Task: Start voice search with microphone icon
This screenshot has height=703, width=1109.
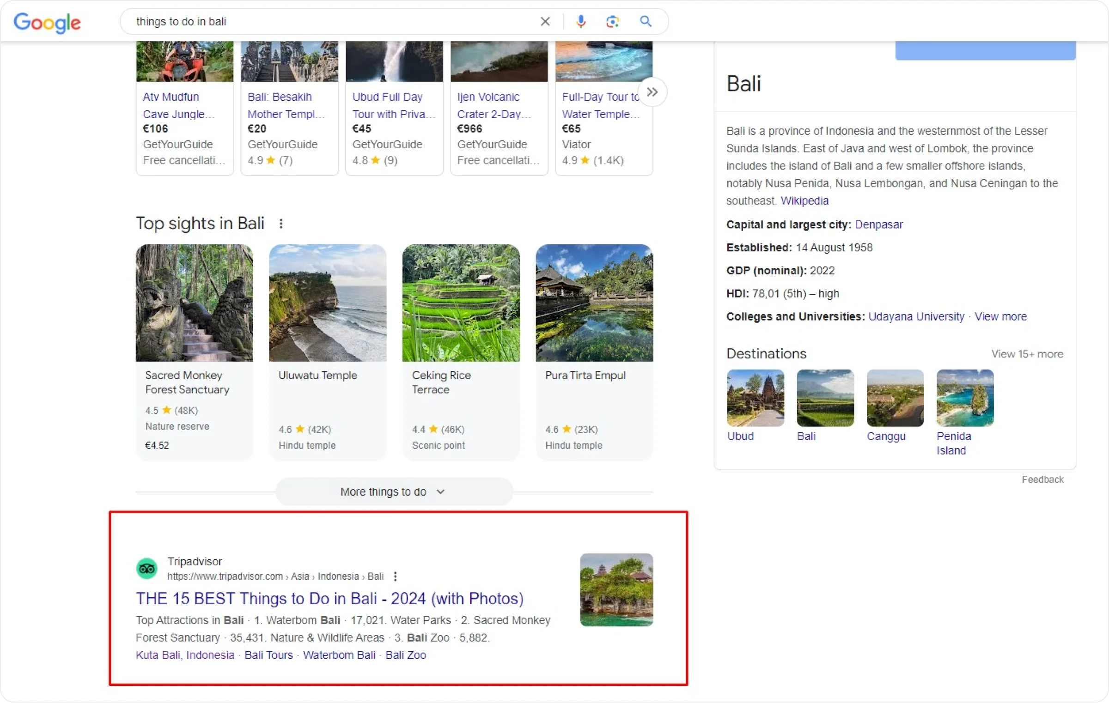Action: coord(581,21)
